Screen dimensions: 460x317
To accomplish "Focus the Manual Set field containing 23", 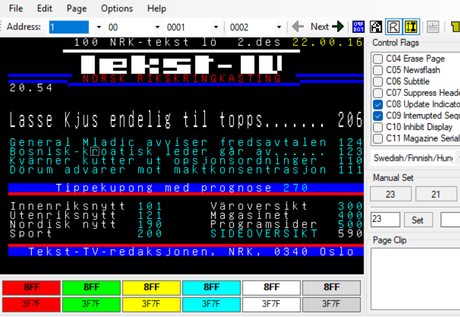I will click(385, 220).
